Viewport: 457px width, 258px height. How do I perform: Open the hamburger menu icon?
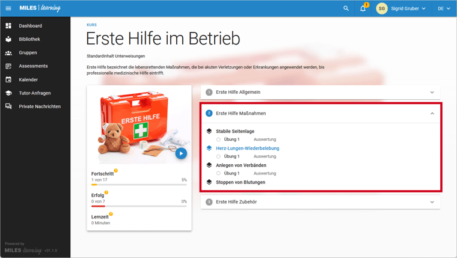coord(8,8)
